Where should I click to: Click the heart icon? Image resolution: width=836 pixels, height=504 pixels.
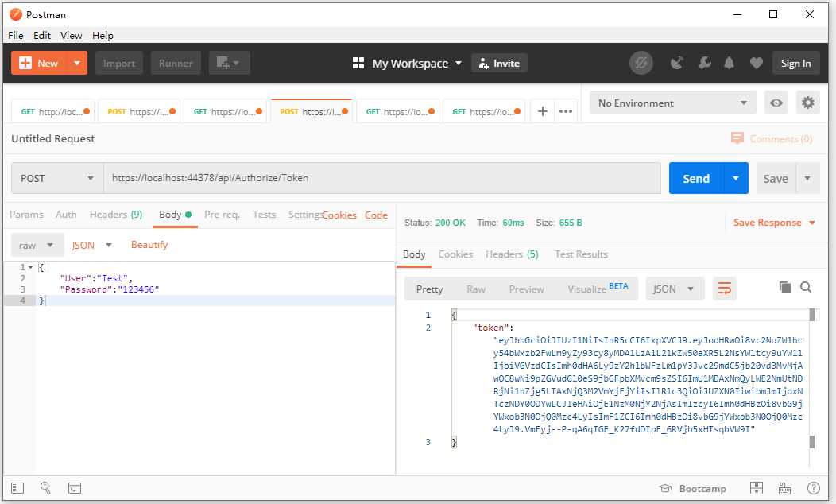pos(756,64)
